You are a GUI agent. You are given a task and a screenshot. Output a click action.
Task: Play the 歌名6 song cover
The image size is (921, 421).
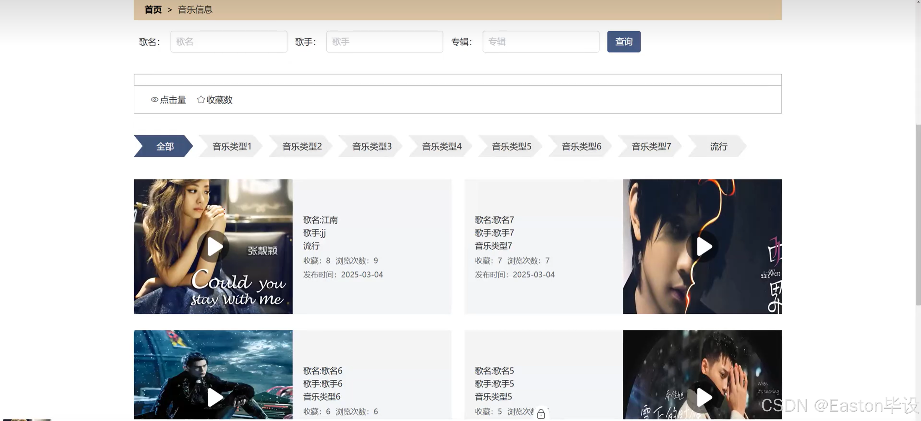point(214,397)
